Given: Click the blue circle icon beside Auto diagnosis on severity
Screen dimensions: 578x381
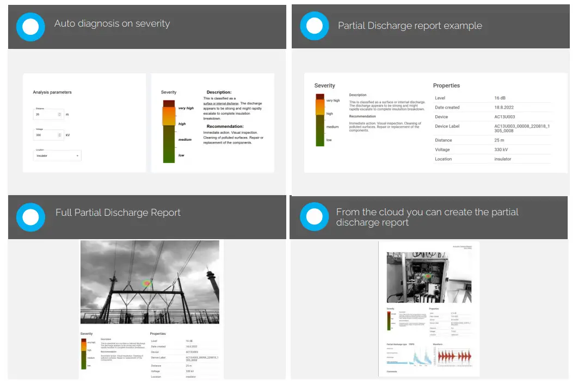Looking at the screenshot, I should tap(30, 27).
